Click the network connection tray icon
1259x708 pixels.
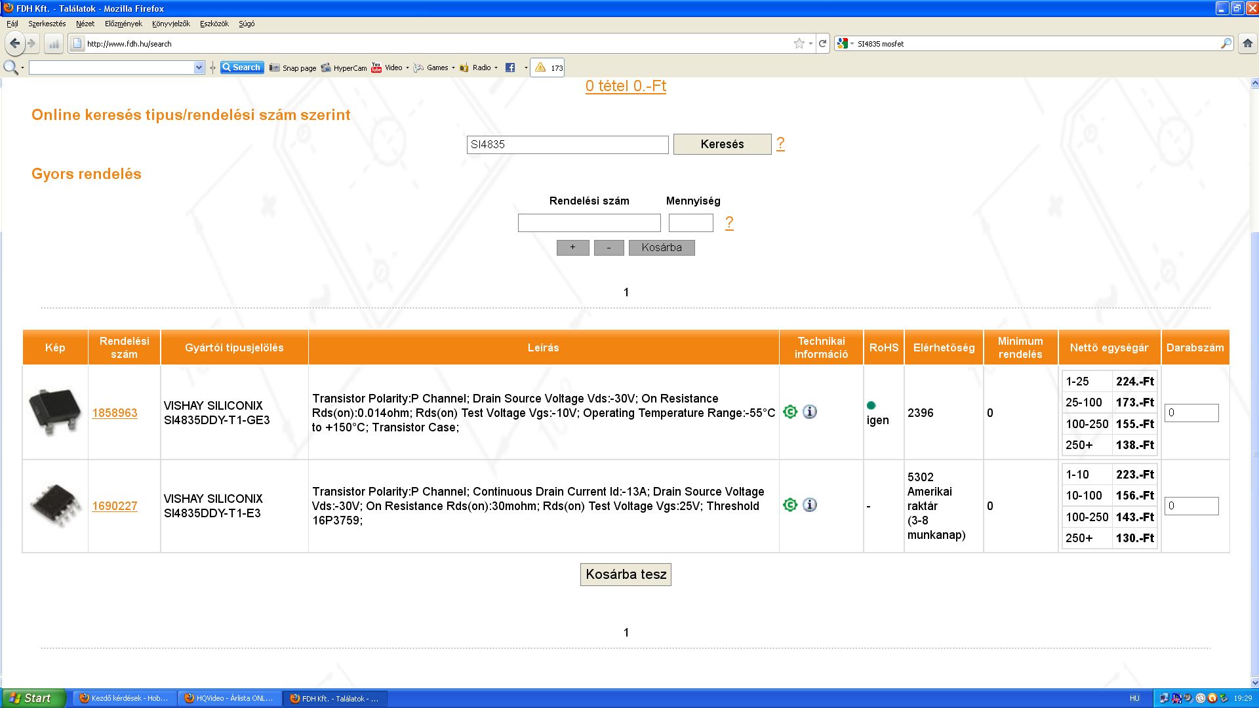pos(1165,698)
